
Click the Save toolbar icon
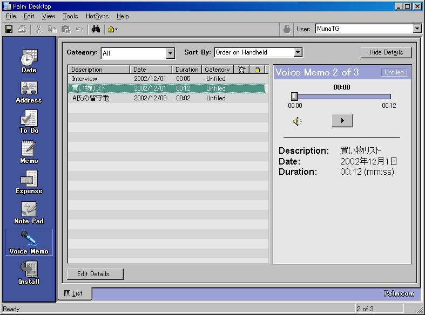9,29
